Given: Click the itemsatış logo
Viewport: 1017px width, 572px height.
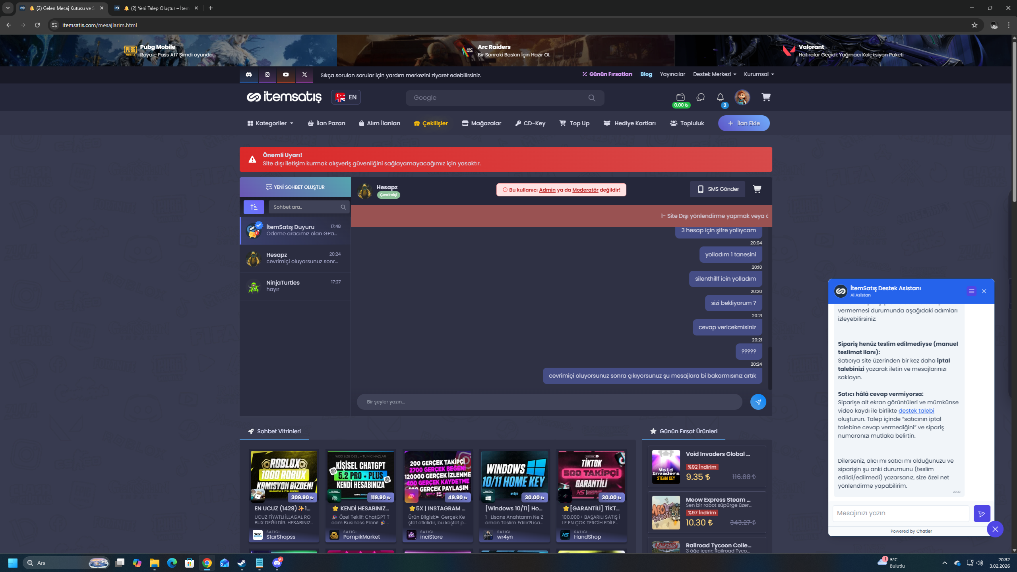Looking at the screenshot, I should [x=284, y=97].
